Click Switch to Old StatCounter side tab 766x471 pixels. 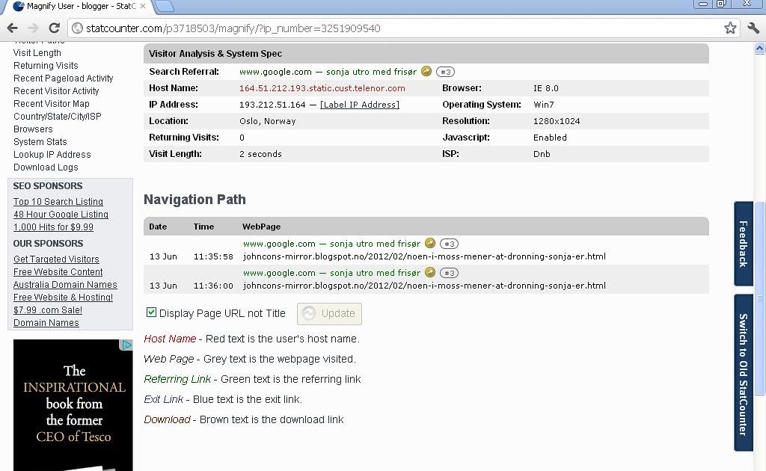[x=743, y=374]
